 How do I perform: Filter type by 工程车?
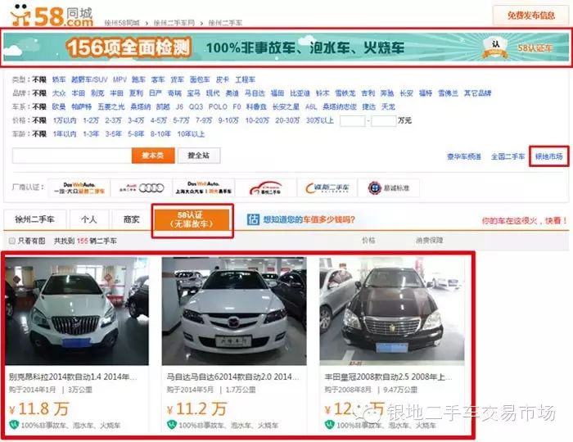click(x=245, y=79)
